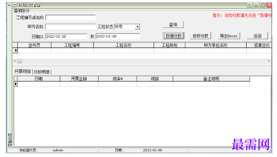Viewport: 277px width, 157px height.
Task: Select the 甲方单位名称 column header
Action: point(216,45)
